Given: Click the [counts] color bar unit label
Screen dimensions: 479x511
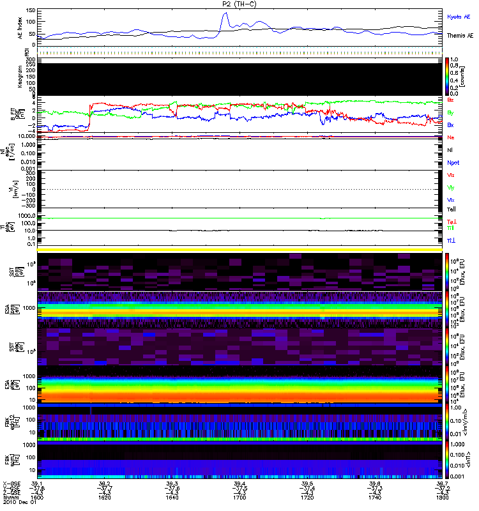Looking at the screenshot, I should (x=462, y=77).
